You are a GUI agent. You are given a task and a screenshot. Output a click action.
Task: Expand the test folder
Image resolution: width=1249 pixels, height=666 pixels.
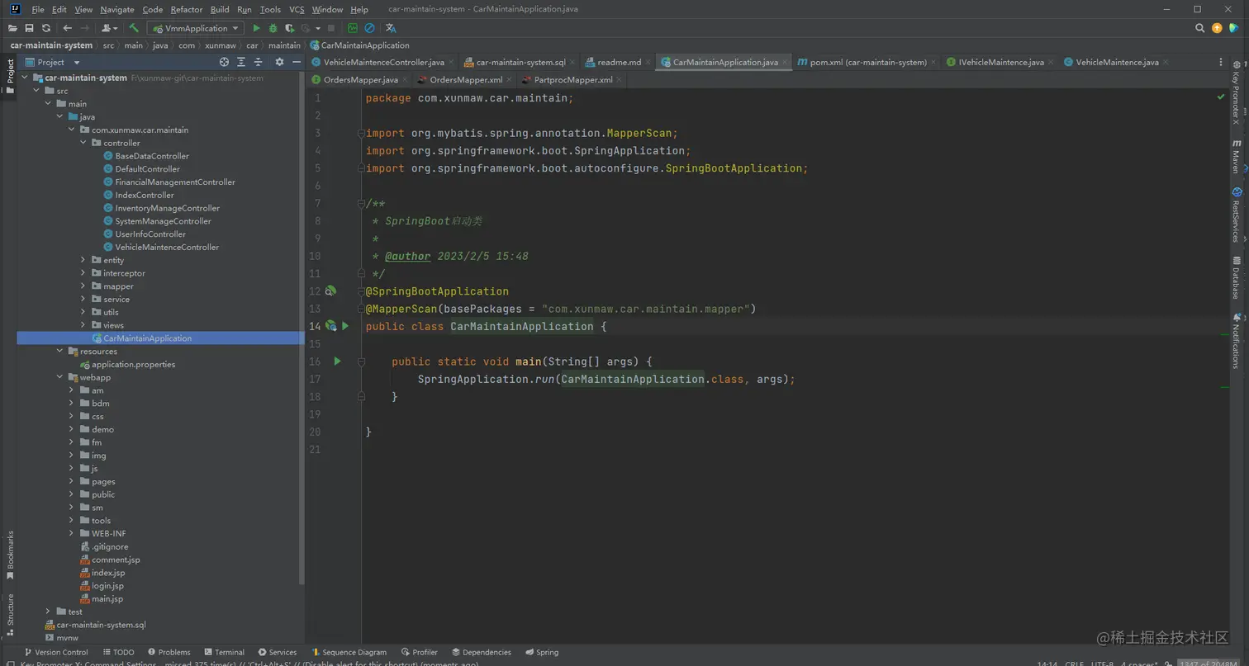[49, 612]
